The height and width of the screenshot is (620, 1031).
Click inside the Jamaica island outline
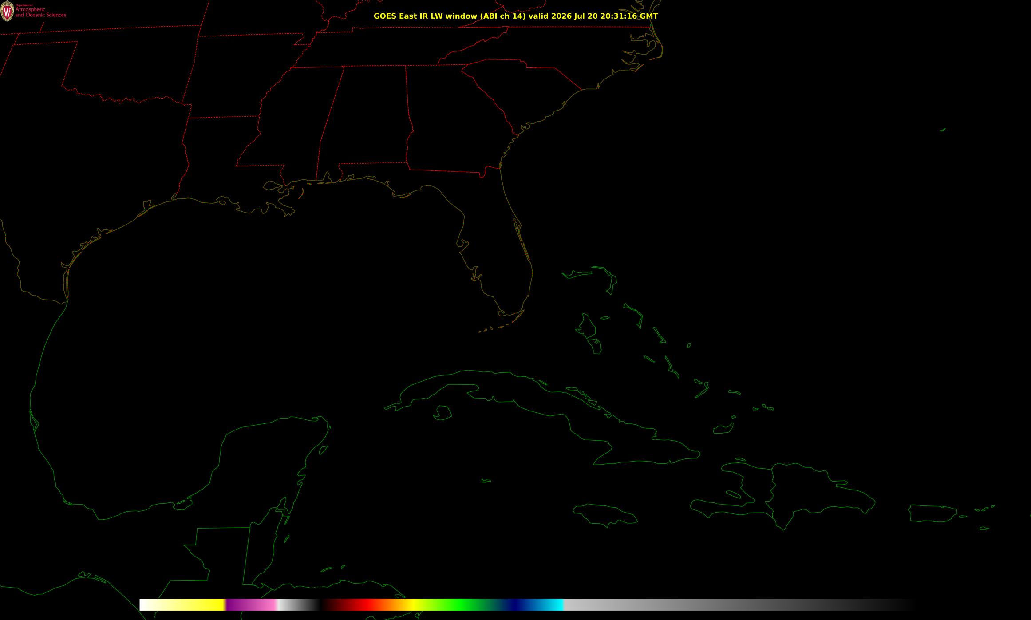pos(604,515)
